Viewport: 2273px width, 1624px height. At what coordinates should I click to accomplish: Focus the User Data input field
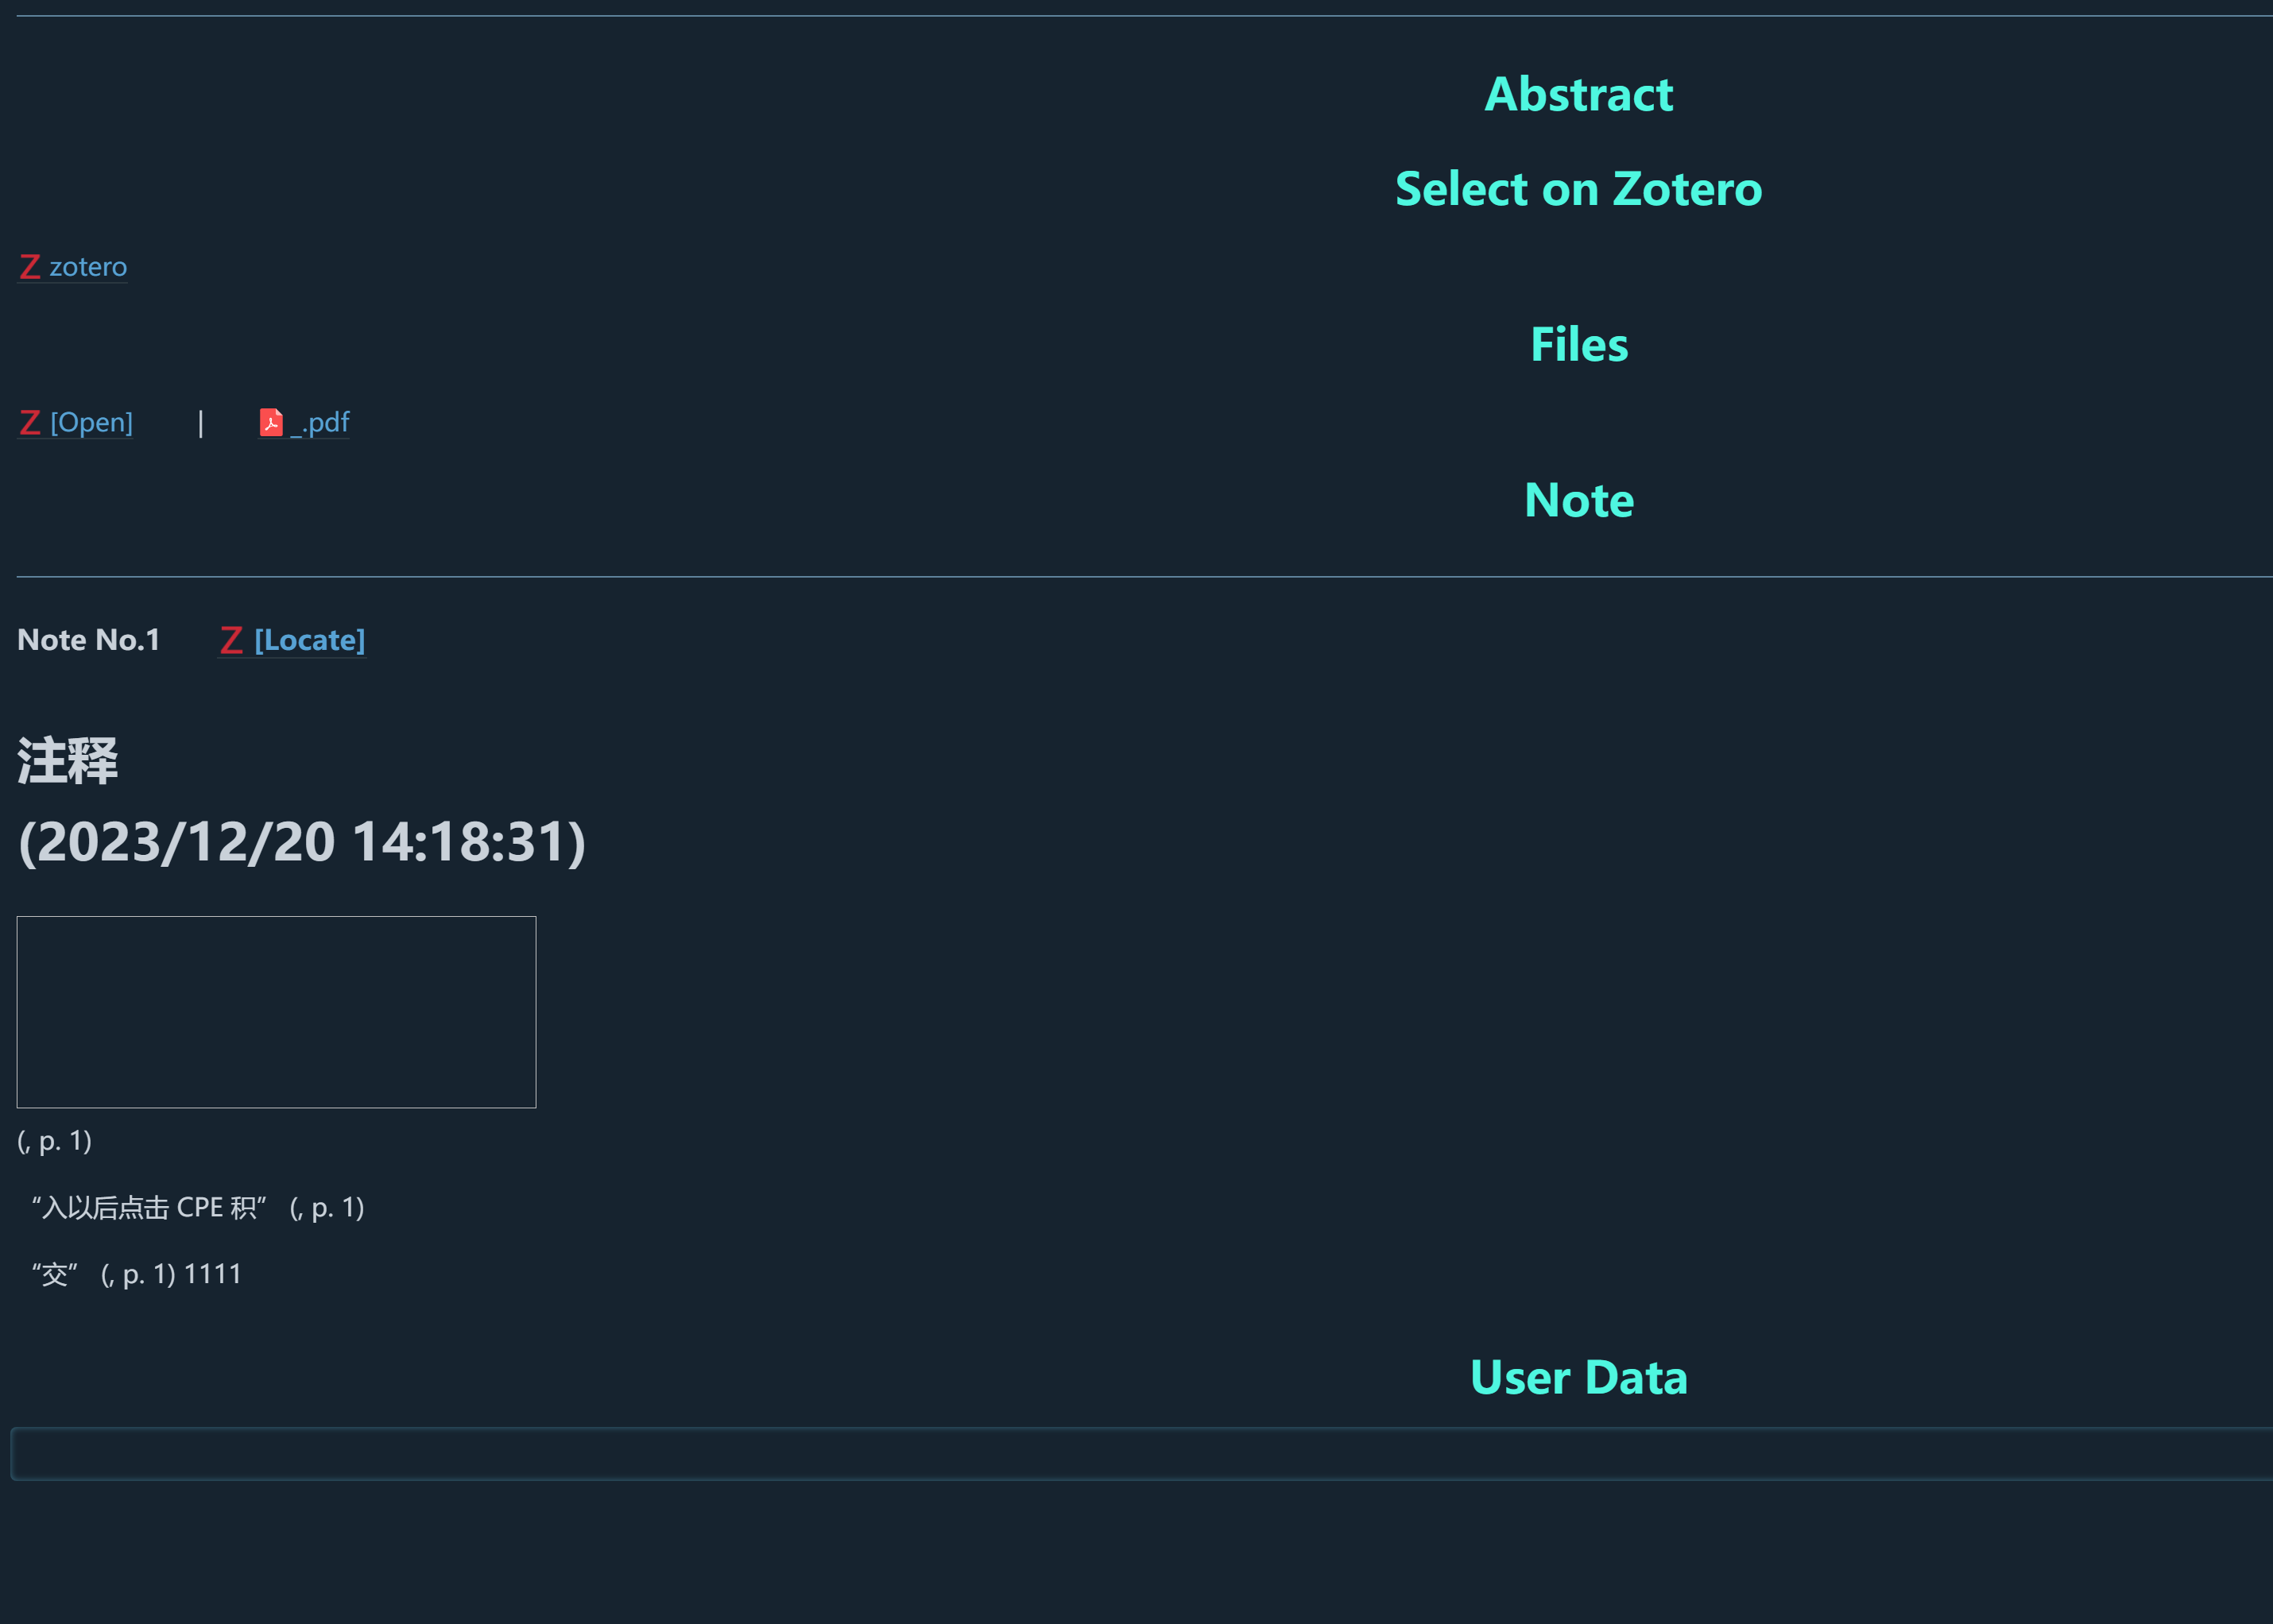(x=1140, y=1454)
